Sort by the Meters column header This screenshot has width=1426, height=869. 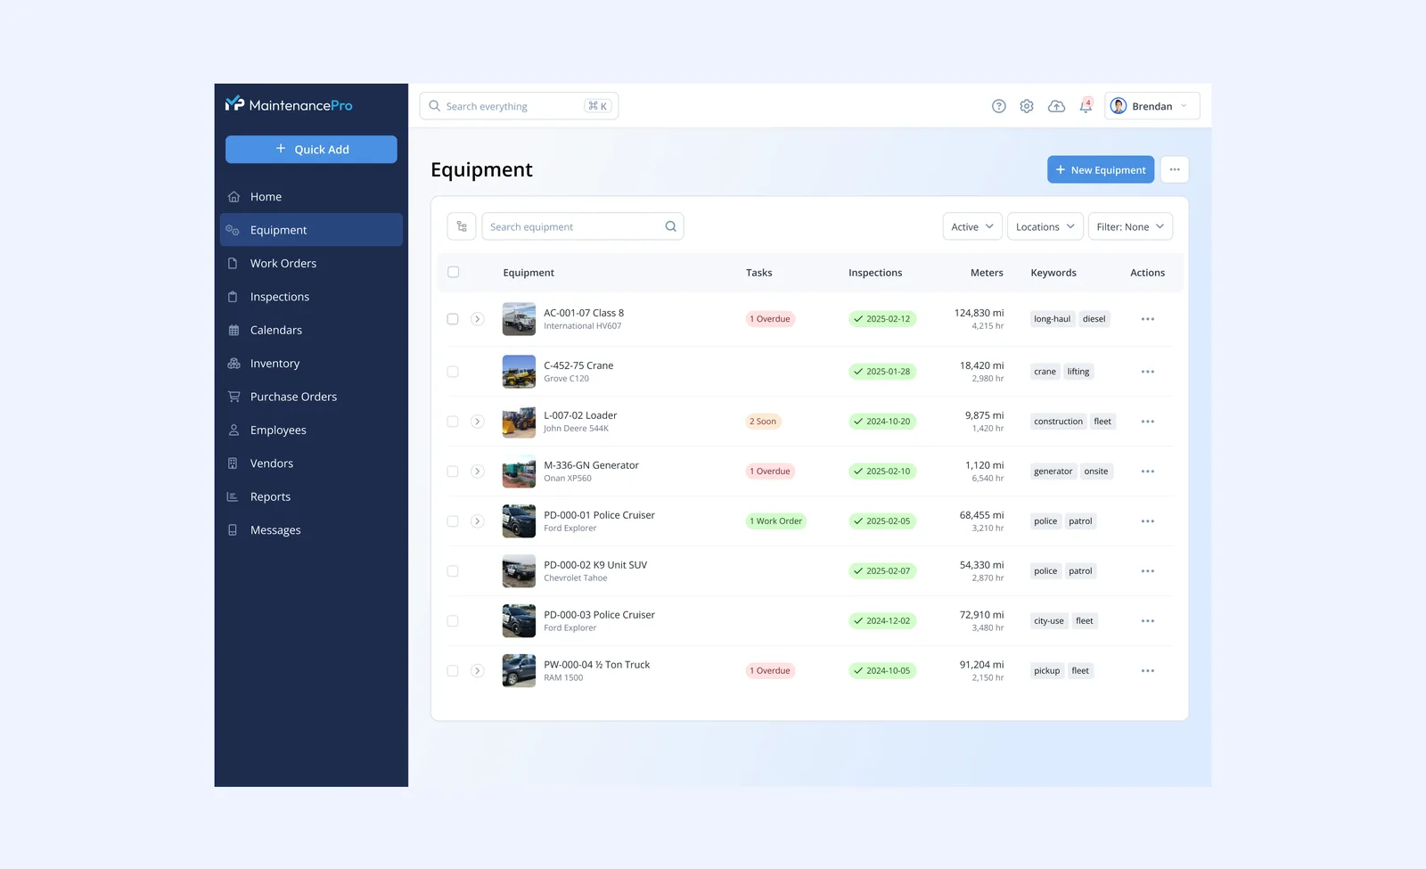point(987,273)
